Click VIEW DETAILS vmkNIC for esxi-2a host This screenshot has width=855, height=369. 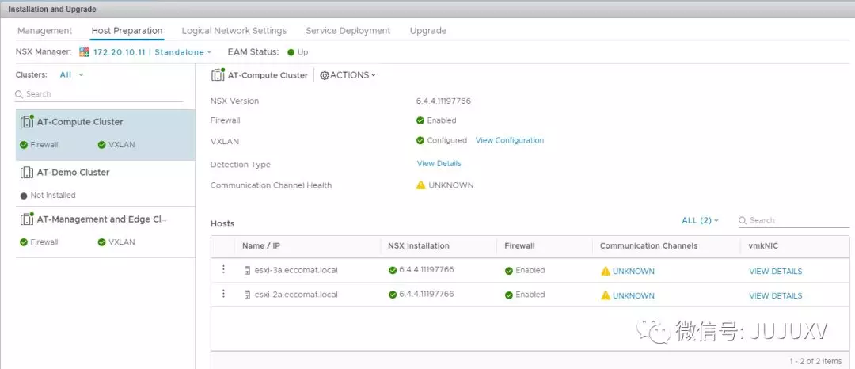click(775, 295)
